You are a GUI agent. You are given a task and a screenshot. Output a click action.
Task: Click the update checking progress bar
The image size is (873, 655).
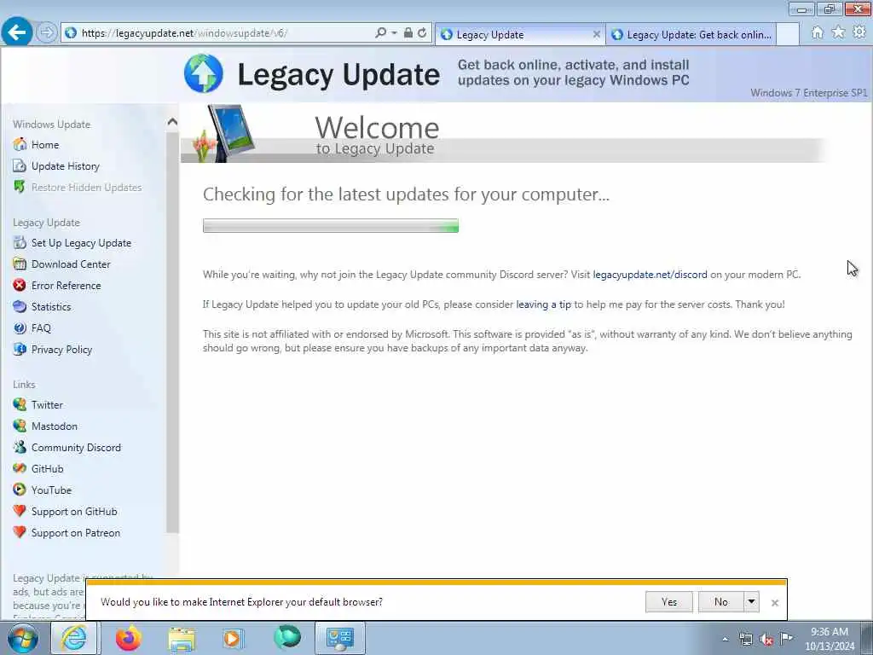(331, 225)
